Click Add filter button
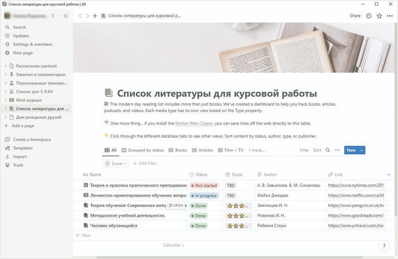This screenshot has width=398, height=259. (x=144, y=164)
